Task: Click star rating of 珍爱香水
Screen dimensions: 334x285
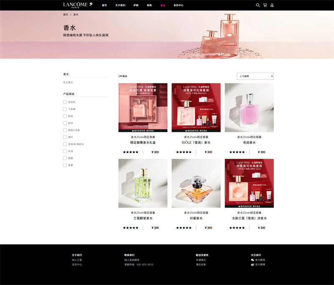Action: click(x=184, y=228)
